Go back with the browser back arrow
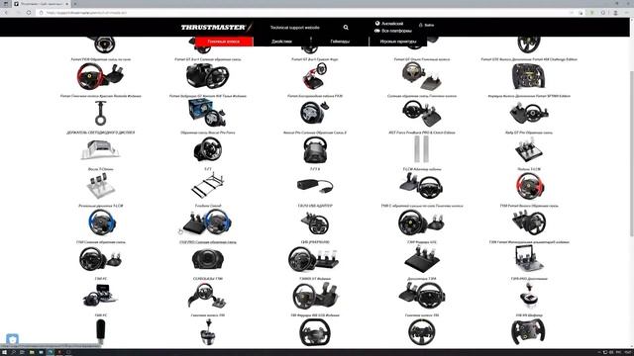 pos(6,13)
